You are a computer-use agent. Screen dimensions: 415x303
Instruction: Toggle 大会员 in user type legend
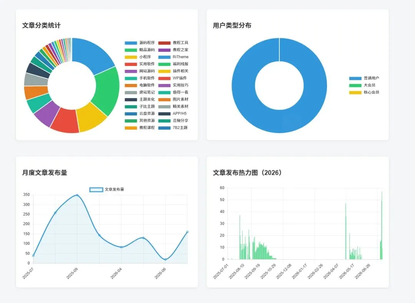click(x=362, y=85)
